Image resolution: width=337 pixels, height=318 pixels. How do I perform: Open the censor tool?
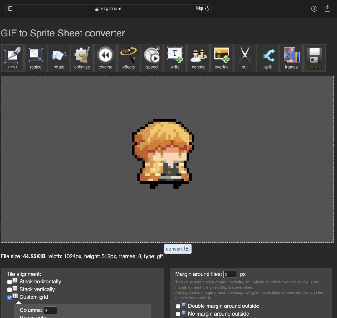click(x=198, y=58)
